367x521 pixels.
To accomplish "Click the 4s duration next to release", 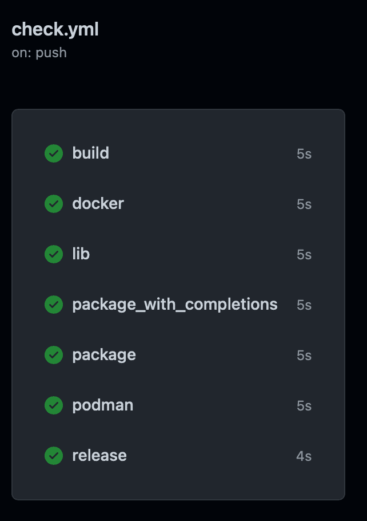I will coord(305,455).
